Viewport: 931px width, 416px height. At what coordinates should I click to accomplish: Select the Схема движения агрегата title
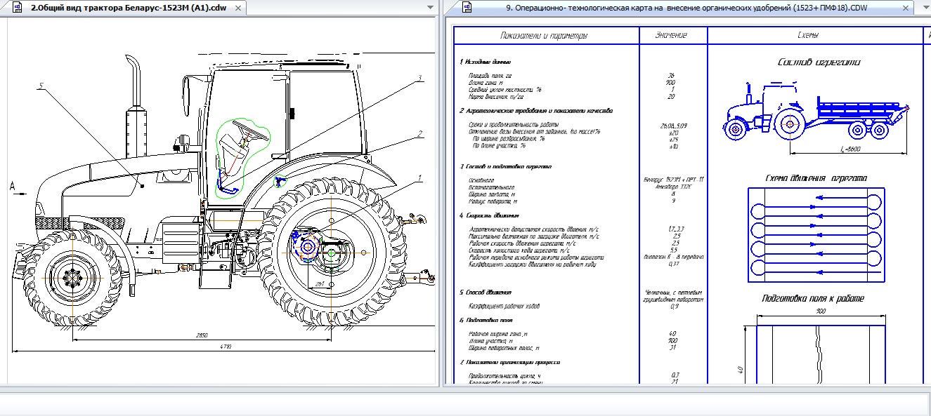(816, 178)
